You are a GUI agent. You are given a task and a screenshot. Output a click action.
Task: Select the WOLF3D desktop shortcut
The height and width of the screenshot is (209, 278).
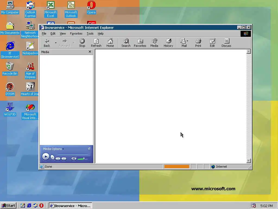click(x=10, y=110)
